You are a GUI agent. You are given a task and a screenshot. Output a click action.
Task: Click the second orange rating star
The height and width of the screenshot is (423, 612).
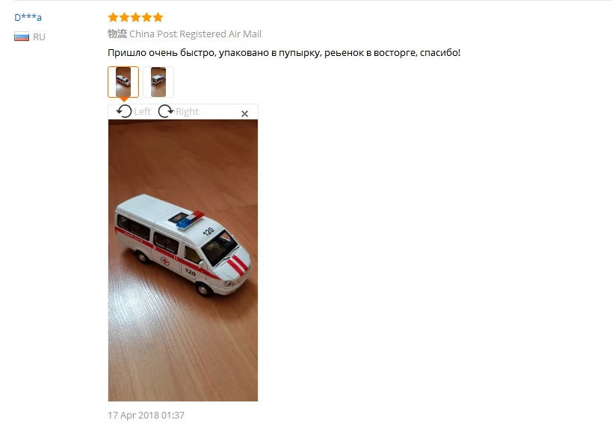click(x=125, y=17)
